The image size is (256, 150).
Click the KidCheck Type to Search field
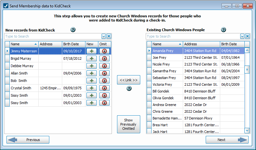53,36
